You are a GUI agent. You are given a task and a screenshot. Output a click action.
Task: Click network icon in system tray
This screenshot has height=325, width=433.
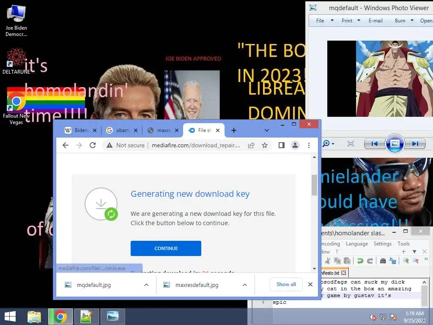[x=383, y=317]
